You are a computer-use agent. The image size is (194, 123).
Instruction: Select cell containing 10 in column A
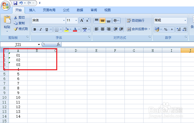[x=18, y=97]
